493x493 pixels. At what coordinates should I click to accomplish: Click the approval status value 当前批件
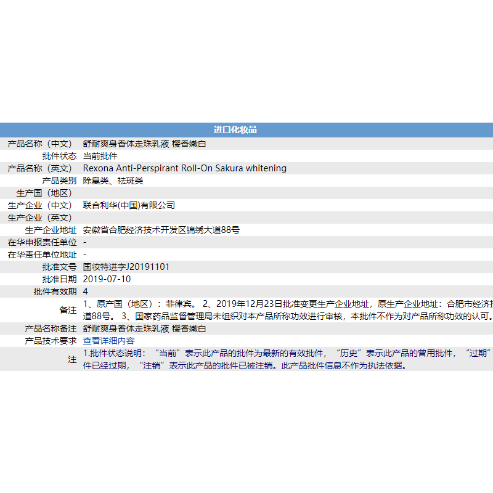click(x=100, y=156)
